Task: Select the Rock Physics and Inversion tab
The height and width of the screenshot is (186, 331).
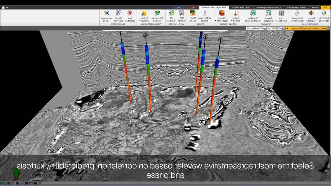Action: [x=214, y=7]
